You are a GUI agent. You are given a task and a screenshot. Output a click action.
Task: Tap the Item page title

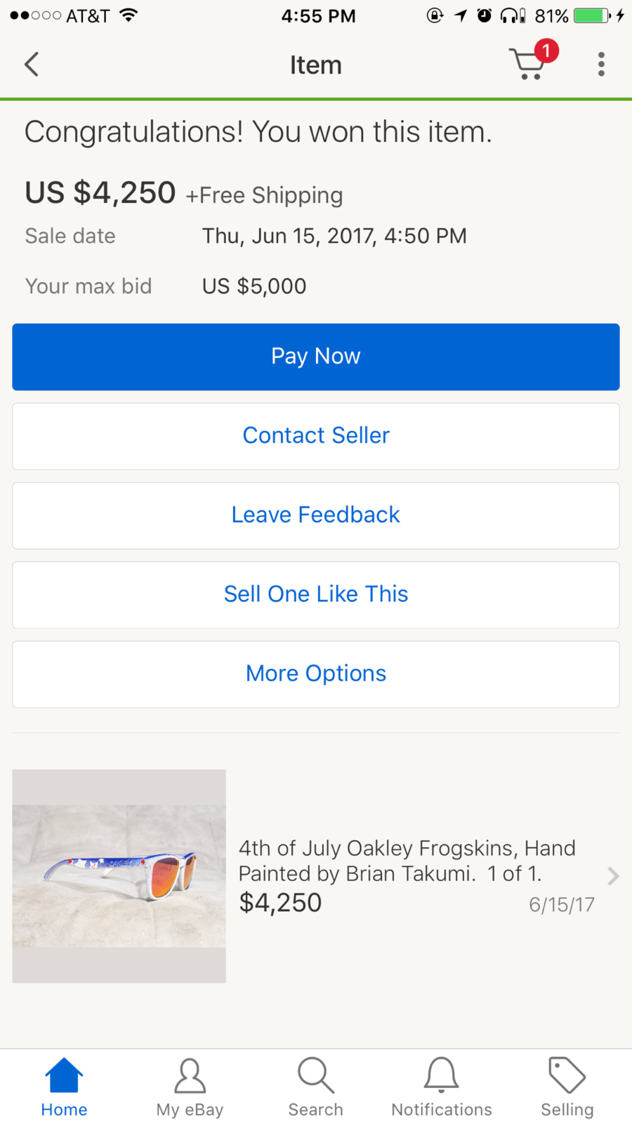pyautogui.click(x=316, y=65)
